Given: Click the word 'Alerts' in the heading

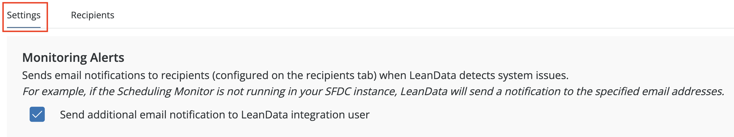Looking at the screenshot, I should click(x=107, y=57).
